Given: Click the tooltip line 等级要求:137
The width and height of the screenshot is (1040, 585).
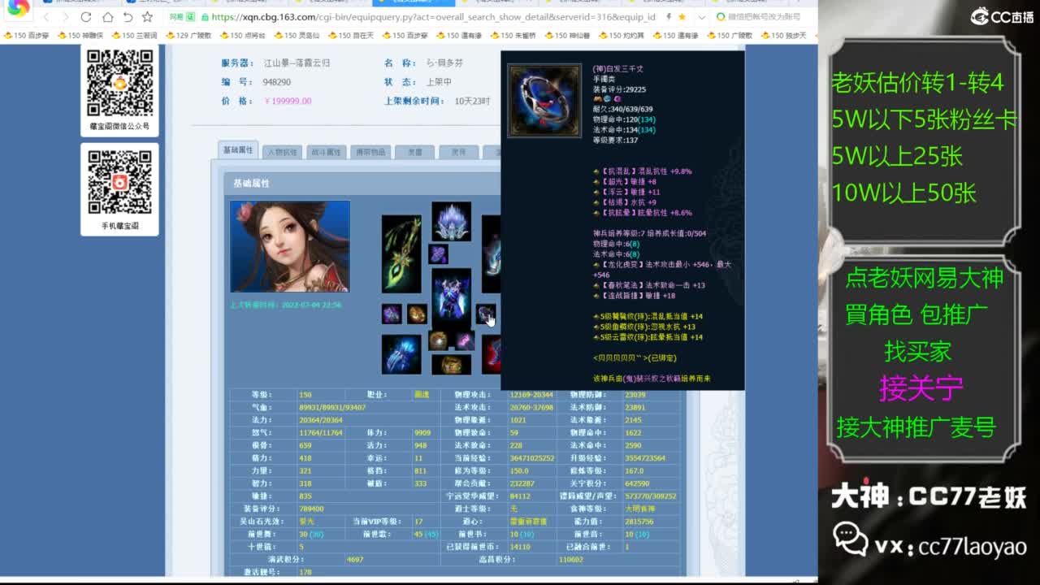Looking at the screenshot, I should 616,141.
